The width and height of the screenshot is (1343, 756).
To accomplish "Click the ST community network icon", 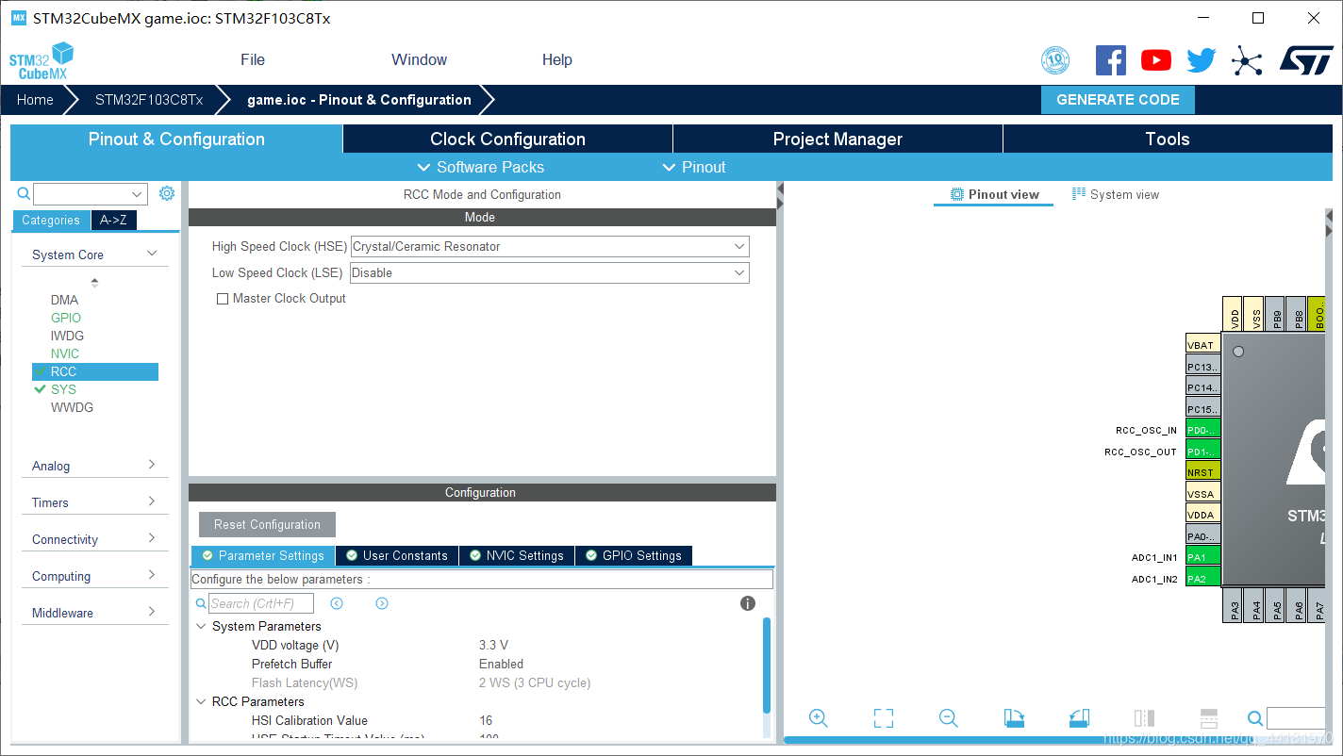I will pyautogui.click(x=1247, y=62).
